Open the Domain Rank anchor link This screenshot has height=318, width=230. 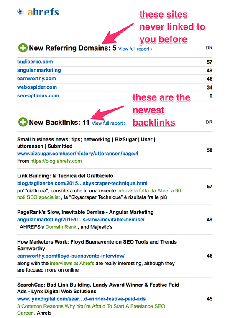point(61,227)
